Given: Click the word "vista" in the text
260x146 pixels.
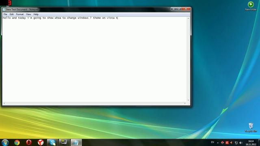Looking at the screenshot, I should pos(110,18).
